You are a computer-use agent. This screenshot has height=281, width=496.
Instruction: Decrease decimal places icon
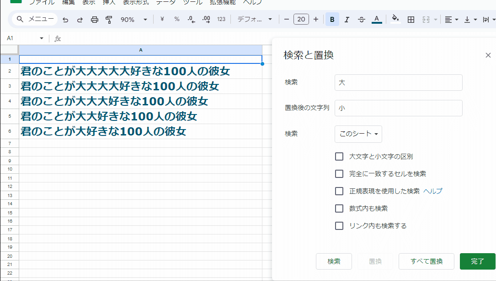click(x=191, y=19)
